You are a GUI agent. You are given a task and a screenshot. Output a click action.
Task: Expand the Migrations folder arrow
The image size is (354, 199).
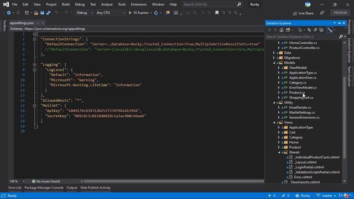coord(274,57)
